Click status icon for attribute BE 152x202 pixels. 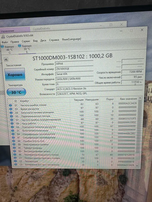(15, 155)
